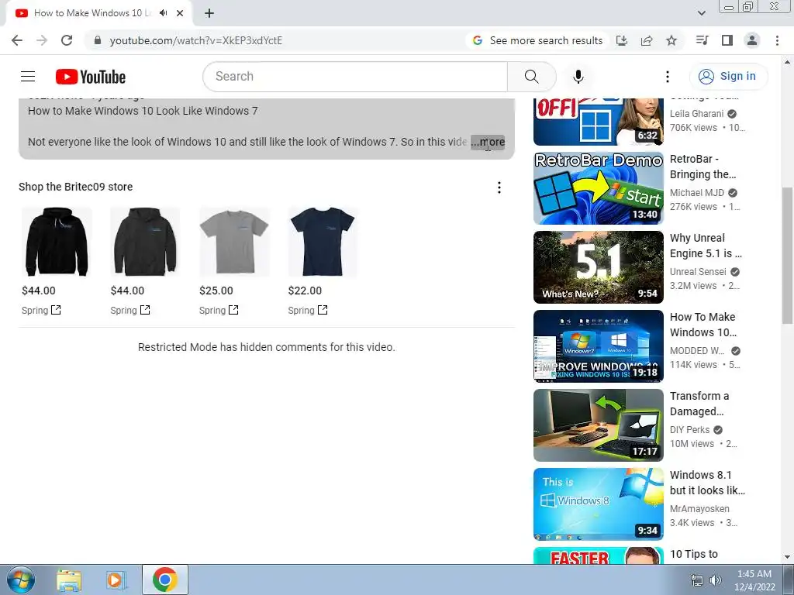Screen dimensions: 794x595
Task: Bookmark this tab with star icon
Action: coord(671,40)
